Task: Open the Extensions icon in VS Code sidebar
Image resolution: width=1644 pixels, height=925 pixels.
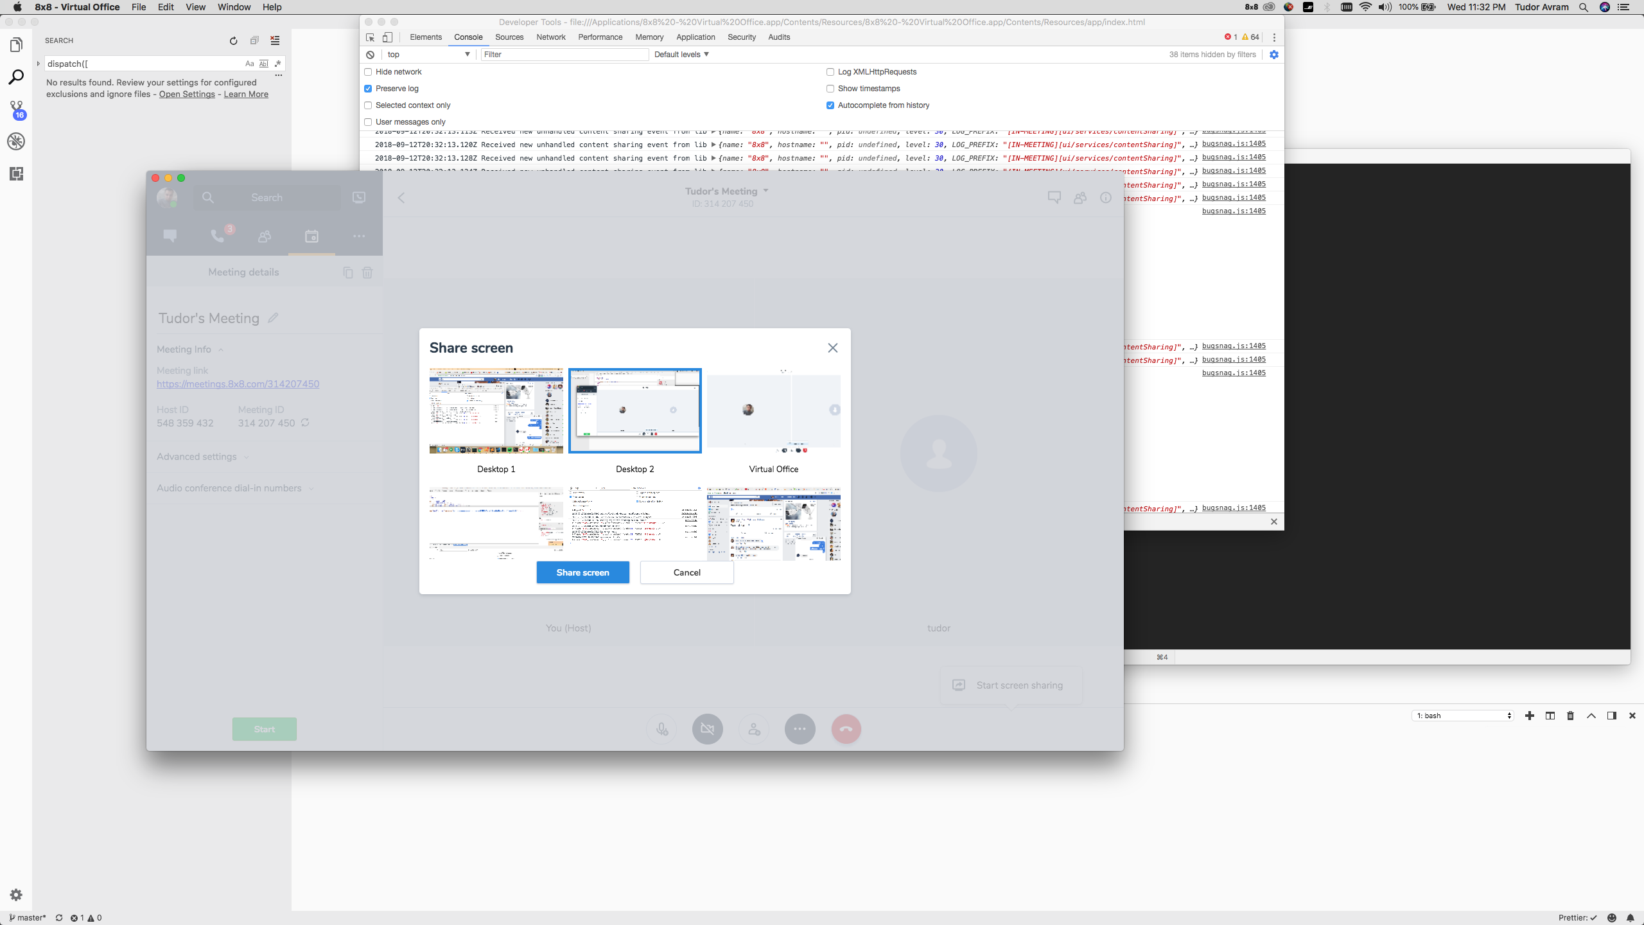Action: tap(16, 173)
